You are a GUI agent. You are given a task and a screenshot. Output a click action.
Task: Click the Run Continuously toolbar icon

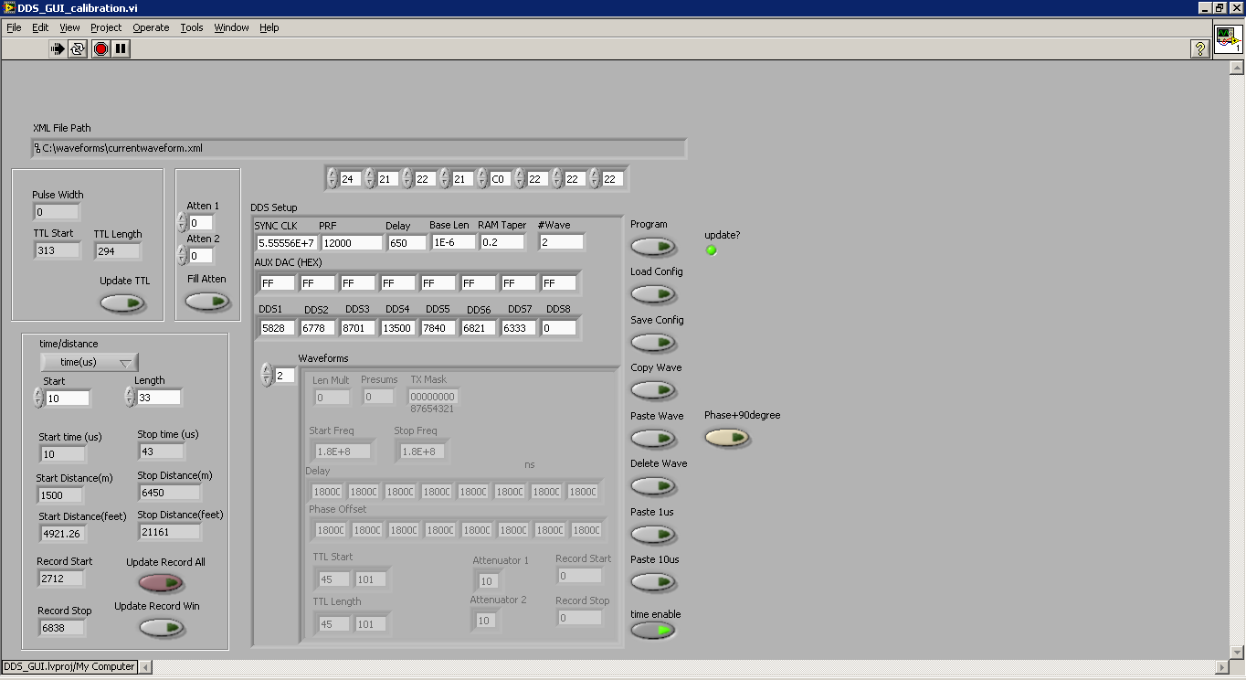coord(79,49)
